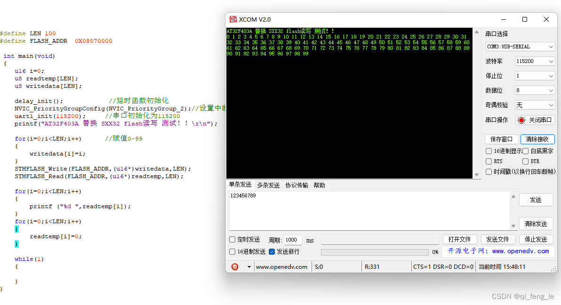Screen dimensions: 561x305
Task: Toggle the RTS checkbox
Action: click(489, 161)
